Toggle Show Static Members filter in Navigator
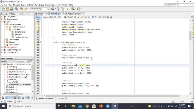The image size is (194, 109). (11, 98)
